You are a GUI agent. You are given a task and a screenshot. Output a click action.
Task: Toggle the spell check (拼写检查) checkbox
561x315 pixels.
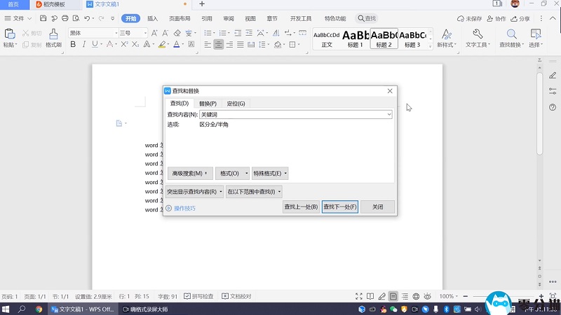coord(187,296)
